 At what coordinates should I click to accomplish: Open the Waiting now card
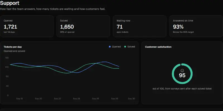pos(140,26)
